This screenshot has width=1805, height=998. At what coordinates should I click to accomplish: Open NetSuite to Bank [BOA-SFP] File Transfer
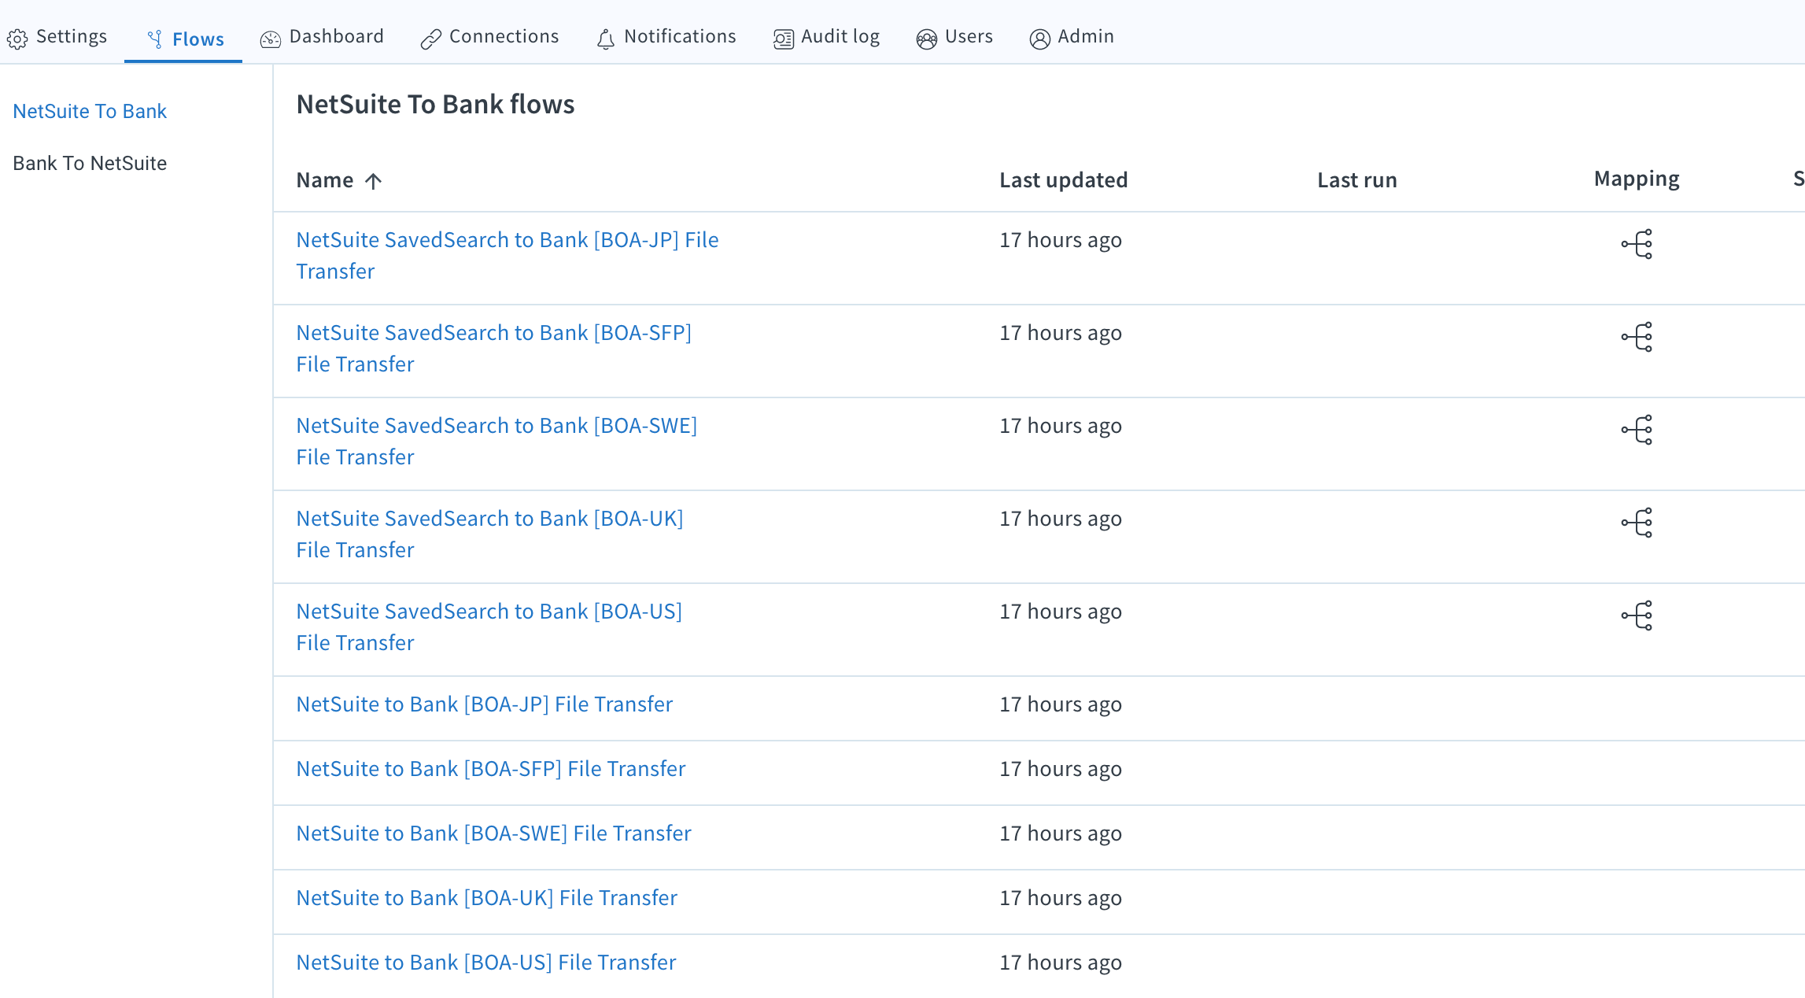(491, 769)
